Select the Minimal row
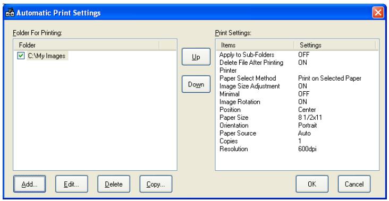The width and height of the screenshot is (389, 201). 297,94
